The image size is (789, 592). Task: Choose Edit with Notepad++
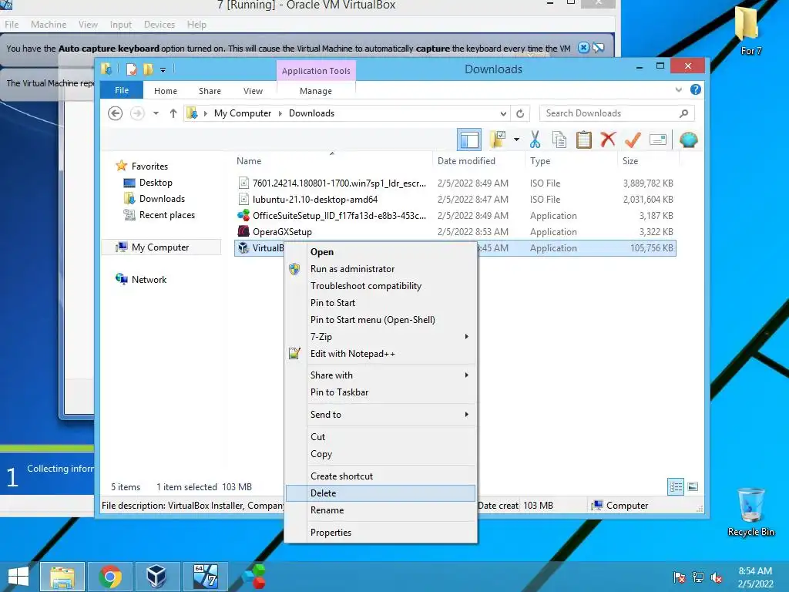coord(381,353)
